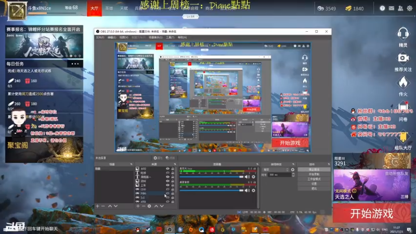The image size is (416, 234).
Task: Adjust the 麦克风 volume slider
Action: pyautogui.click(x=212, y=177)
